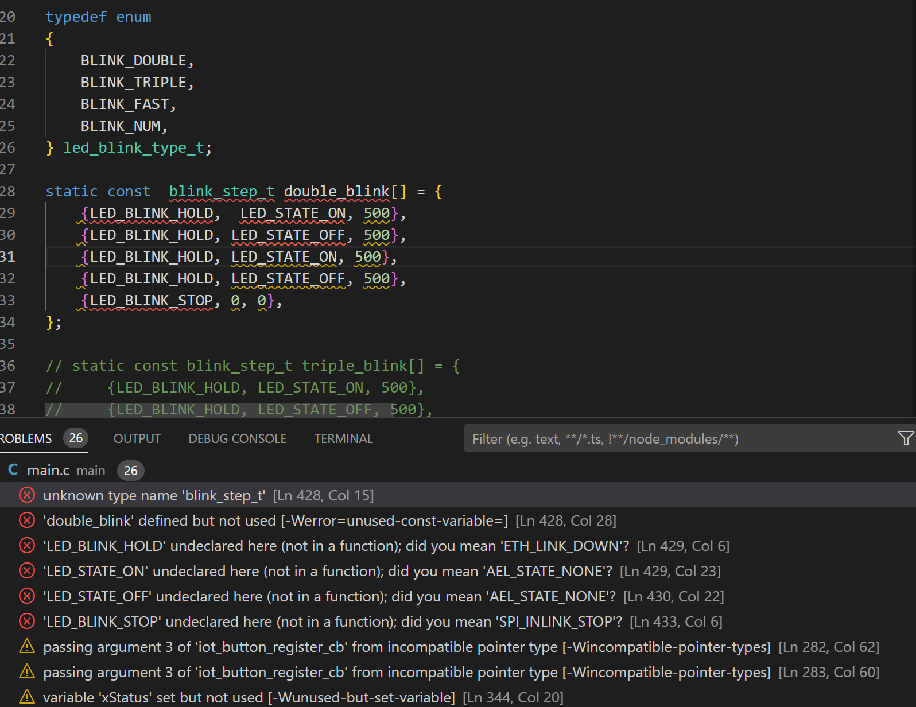The width and height of the screenshot is (916, 707).
Task: Open the filter options funnel icon
Action: (x=906, y=438)
